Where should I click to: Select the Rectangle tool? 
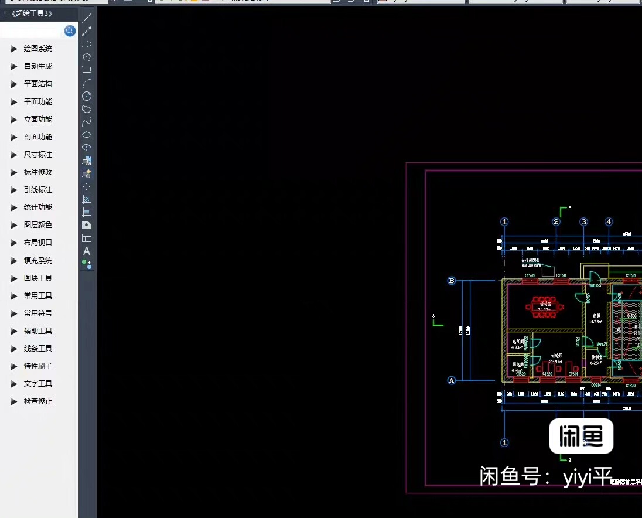tap(87, 70)
